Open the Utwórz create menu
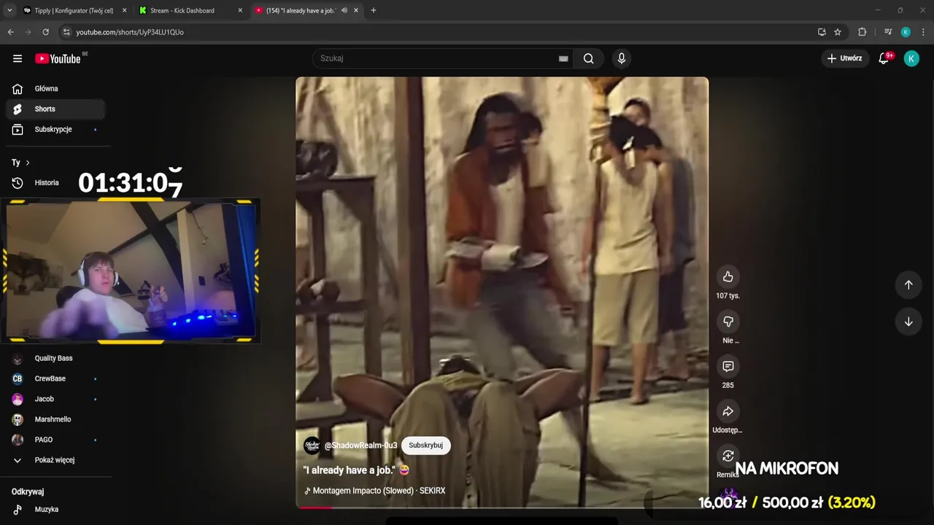 (x=844, y=58)
